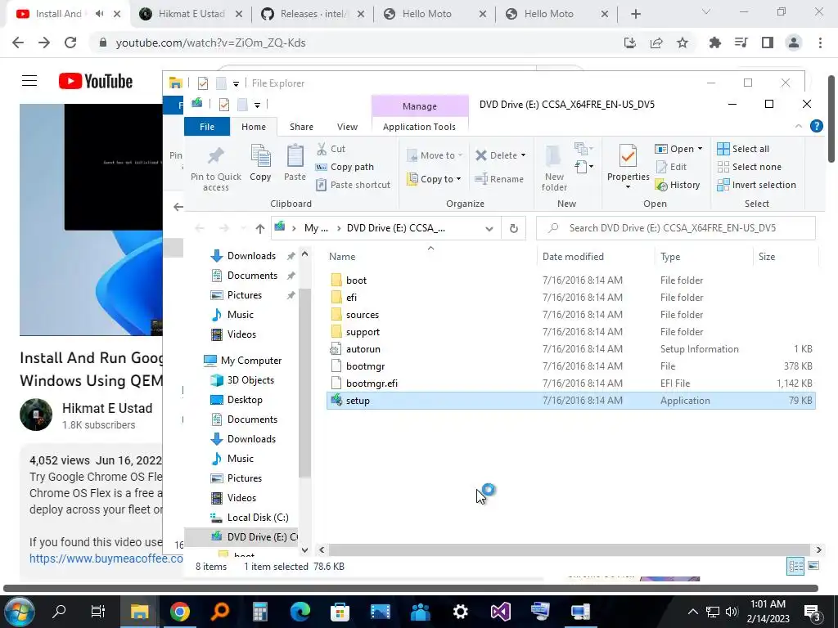
Task: Click Paste shortcut in ribbon
Action: tap(354, 185)
